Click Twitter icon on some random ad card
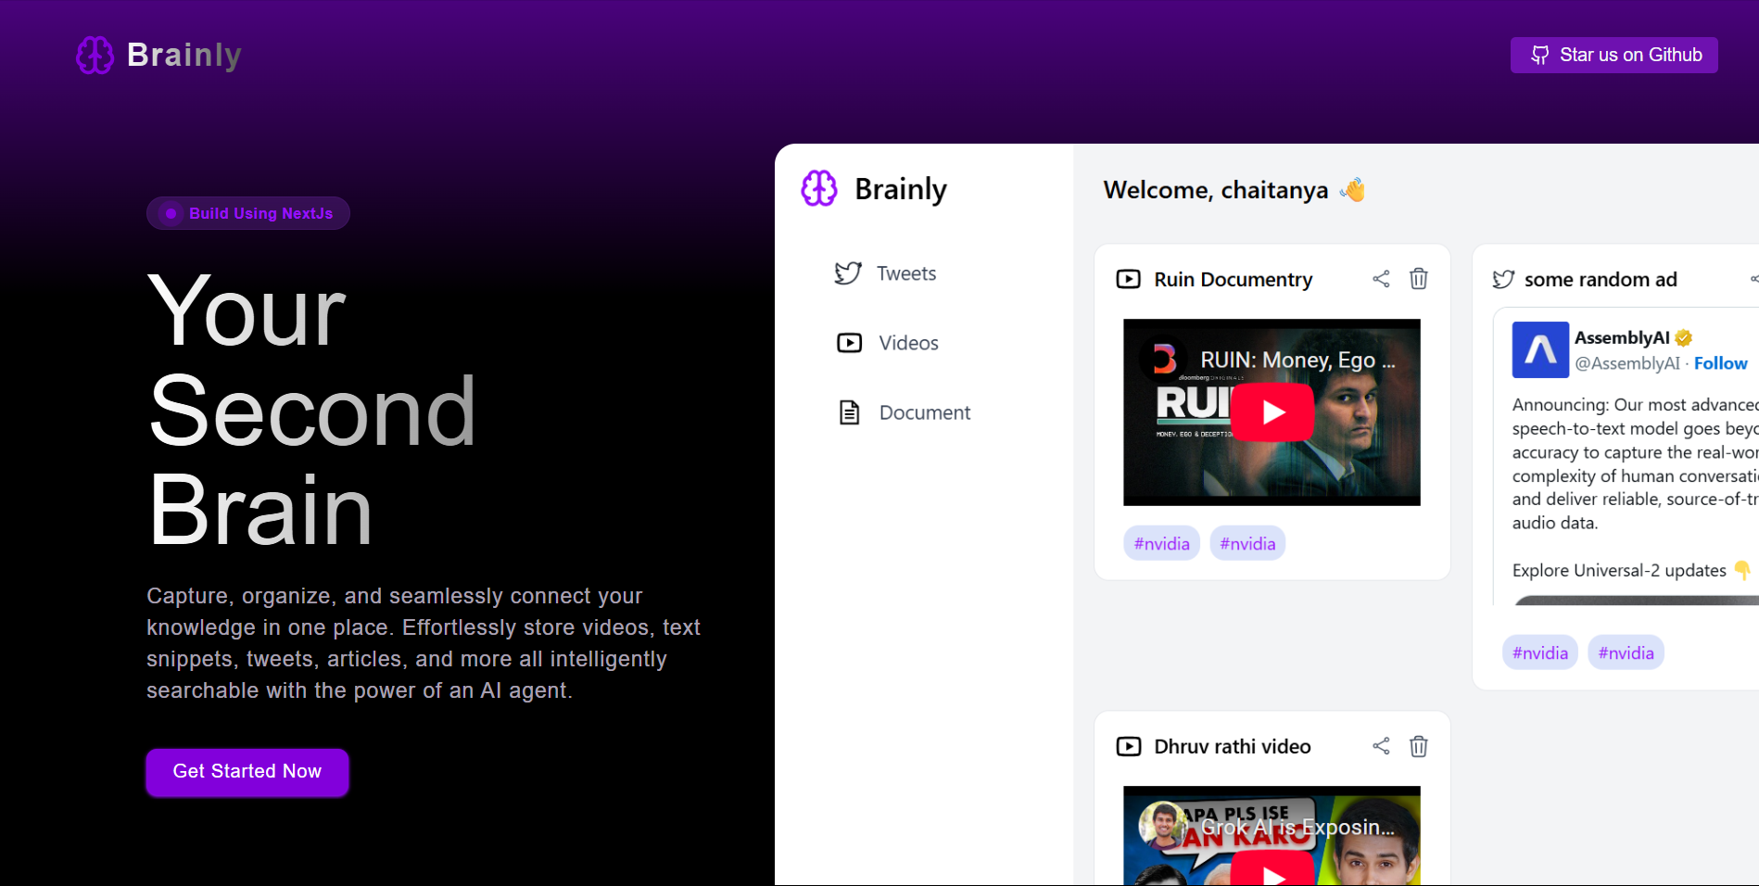The image size is (1759, 886). tap(1503, 279)
